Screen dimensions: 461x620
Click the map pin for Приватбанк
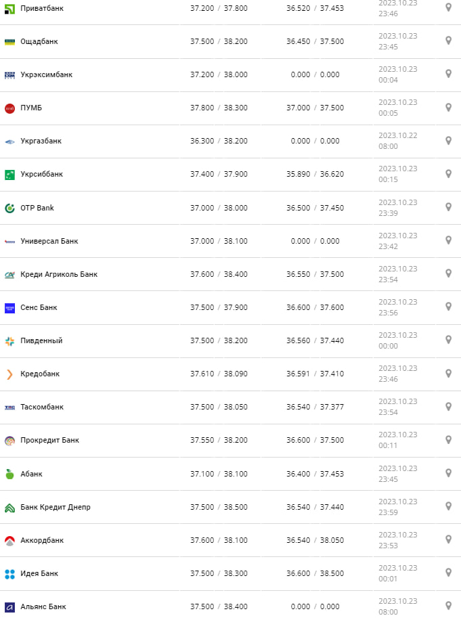point(448,7)
